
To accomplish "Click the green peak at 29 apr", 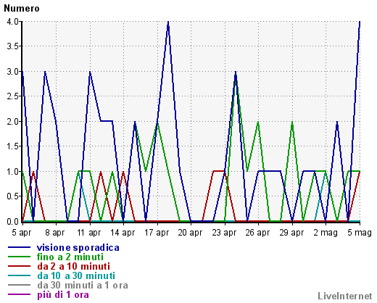I will point(292,123).
